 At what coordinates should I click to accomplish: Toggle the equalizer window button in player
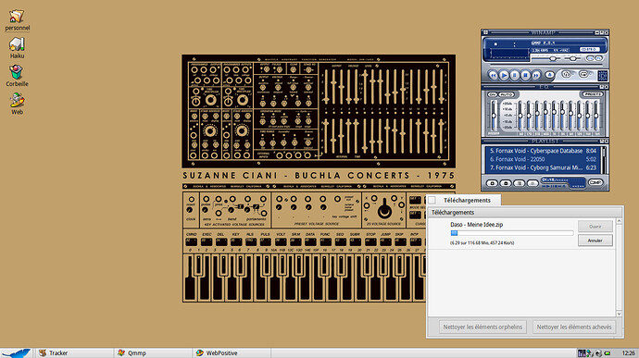590,58
